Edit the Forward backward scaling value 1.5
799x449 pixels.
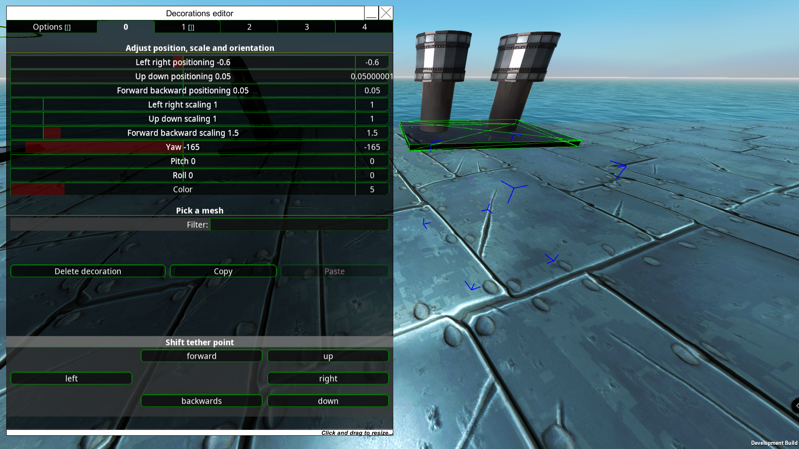(372, 133)
